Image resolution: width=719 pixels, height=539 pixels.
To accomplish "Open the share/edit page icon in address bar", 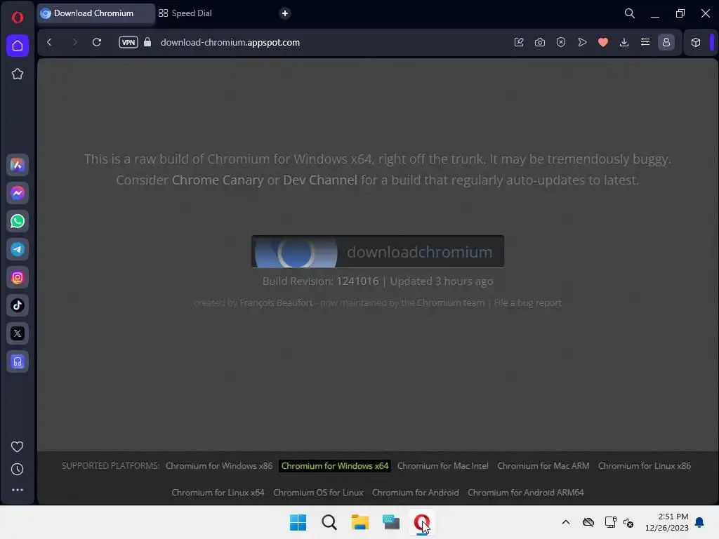I will pos(519,42).
